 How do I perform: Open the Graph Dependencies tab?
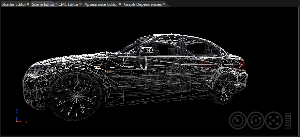pyautogui.click(x=143, y=4)
